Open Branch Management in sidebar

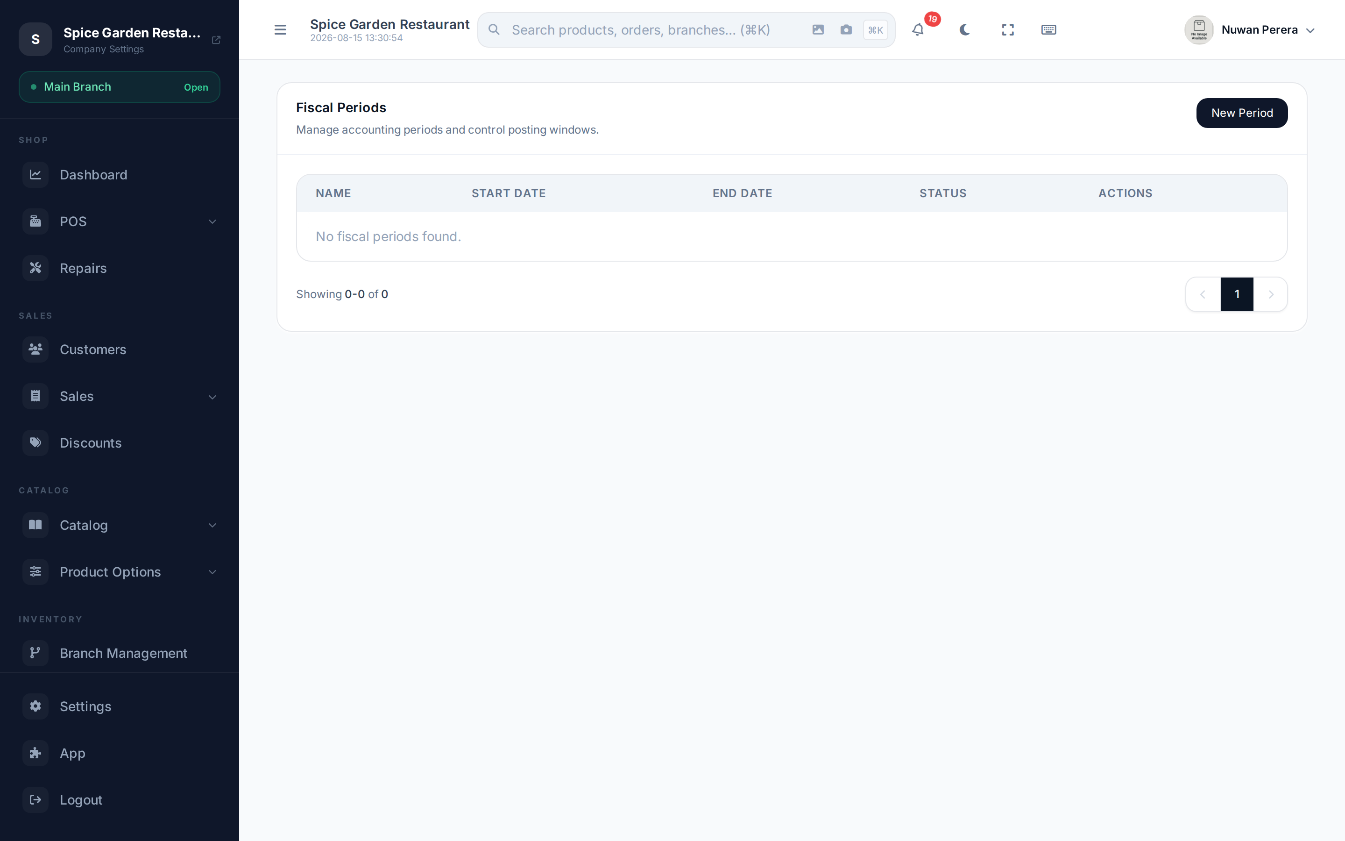click(x=120, y=653)
